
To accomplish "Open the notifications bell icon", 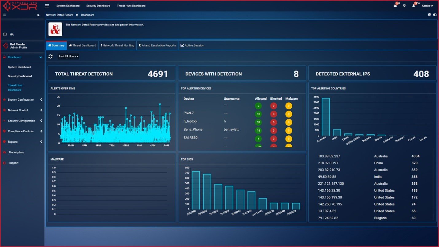I will click(414, 6).
